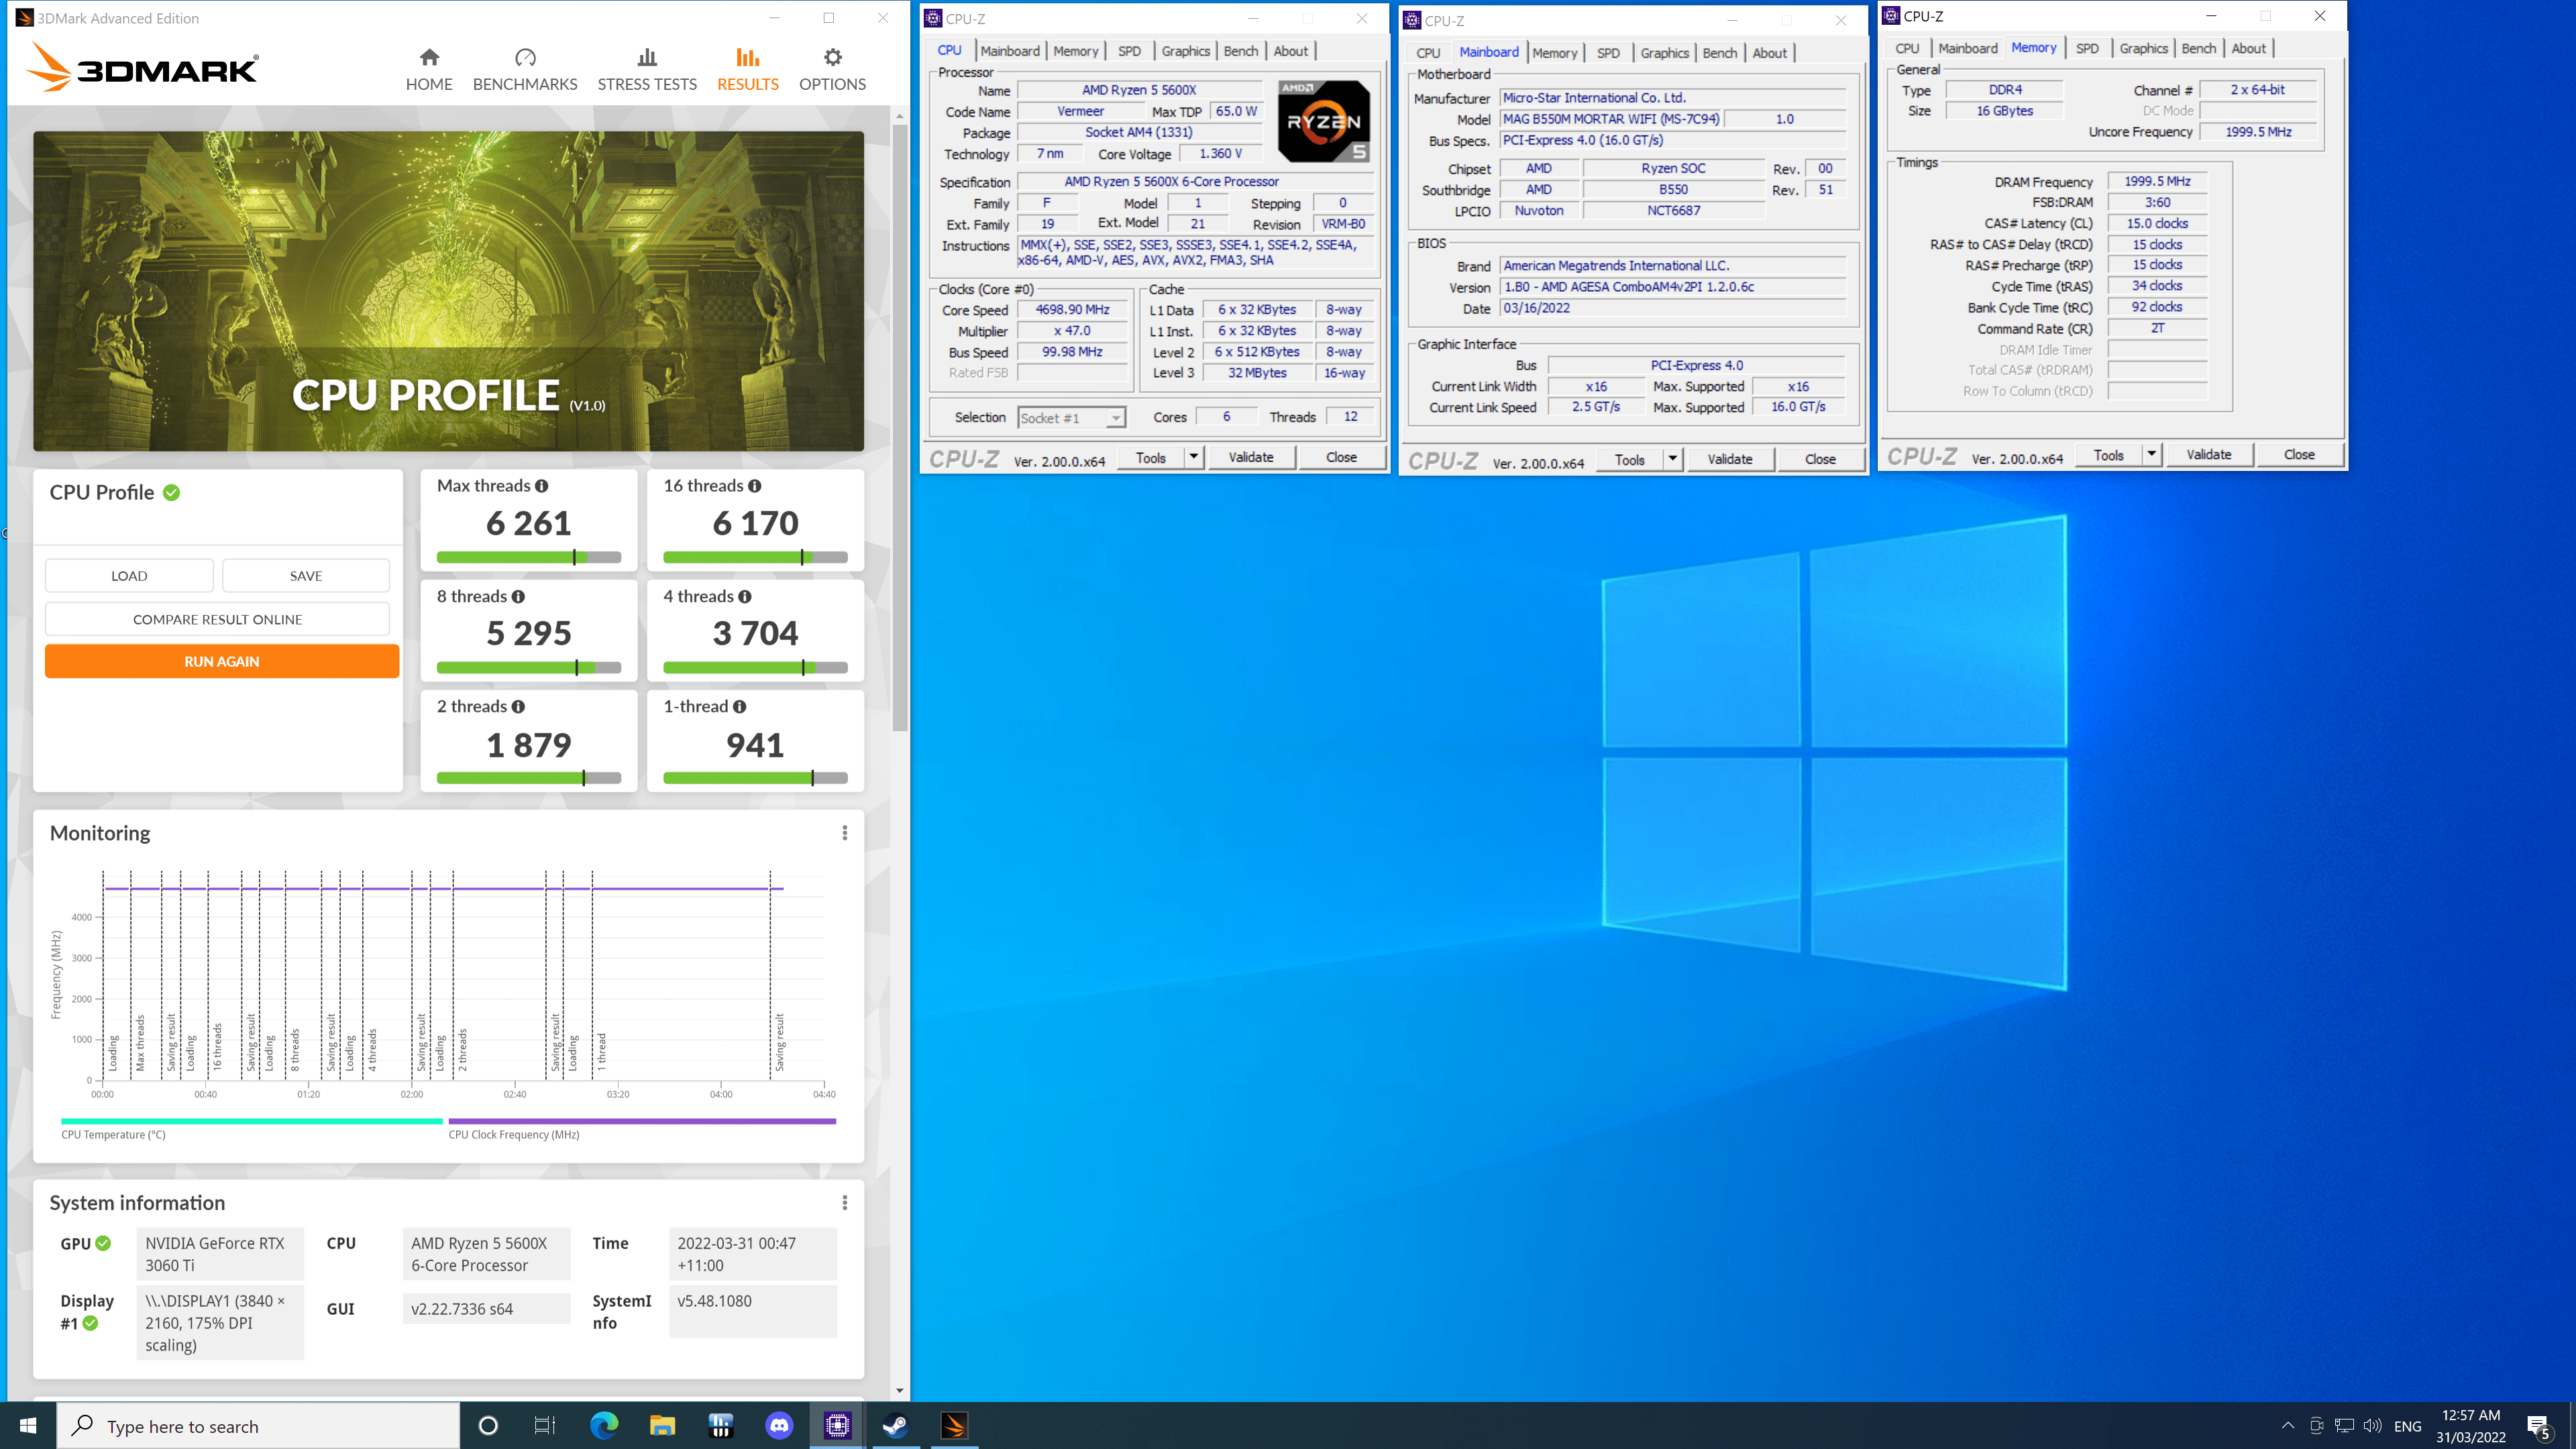Screen dimensions: 2576x1449
Task: Open Graphics tab in Mainboard CPU-Z window
Action: click(x=1664, y=53)
